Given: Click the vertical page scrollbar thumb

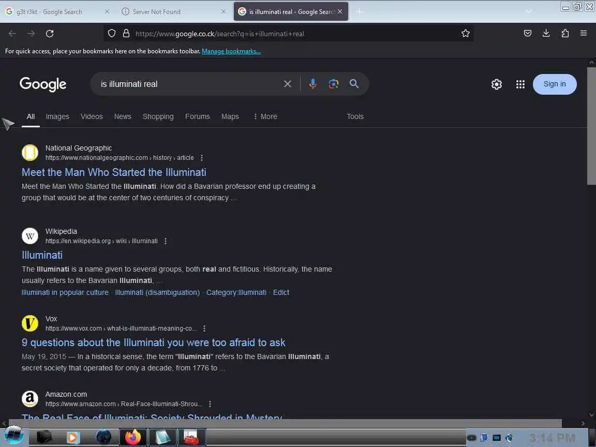Looking at the screenshot, I should click(591, 126).
